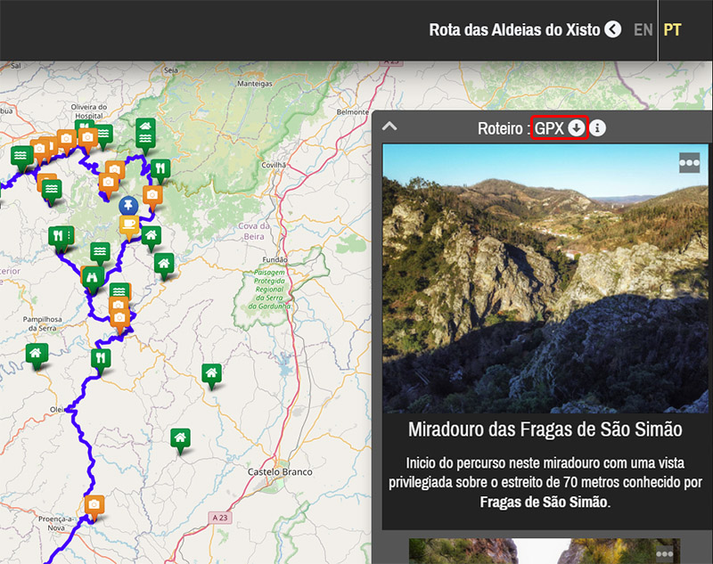Click the Miradouro das Fragas de São Simão heading
This screenshot has height=564, width=713.
tap(545, 429)
